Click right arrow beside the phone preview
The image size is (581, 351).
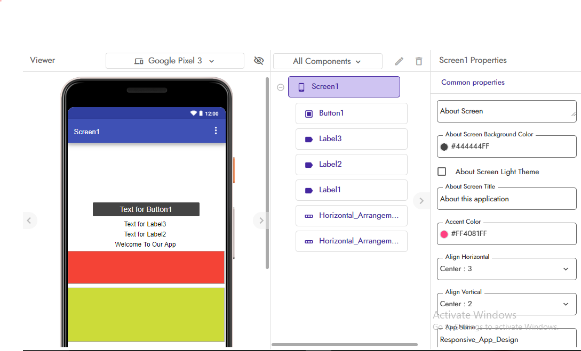[261, 221]
